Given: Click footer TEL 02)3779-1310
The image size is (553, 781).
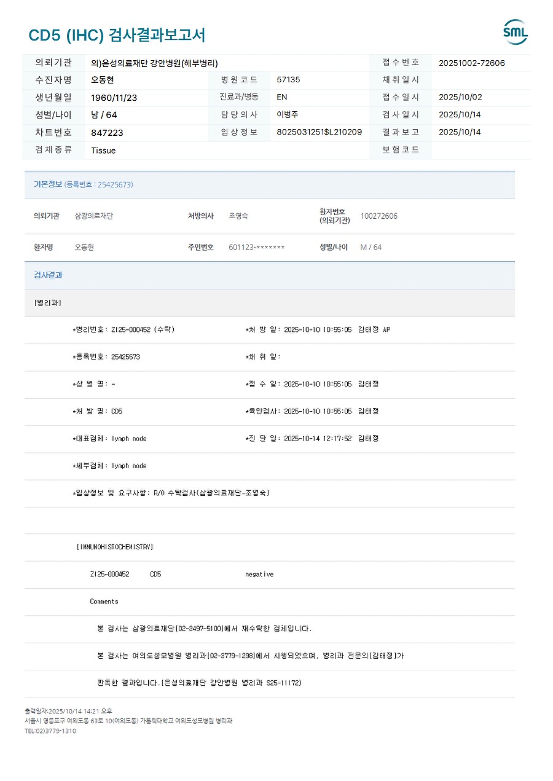Looking at the screenshot, I should tap(50, 731).
